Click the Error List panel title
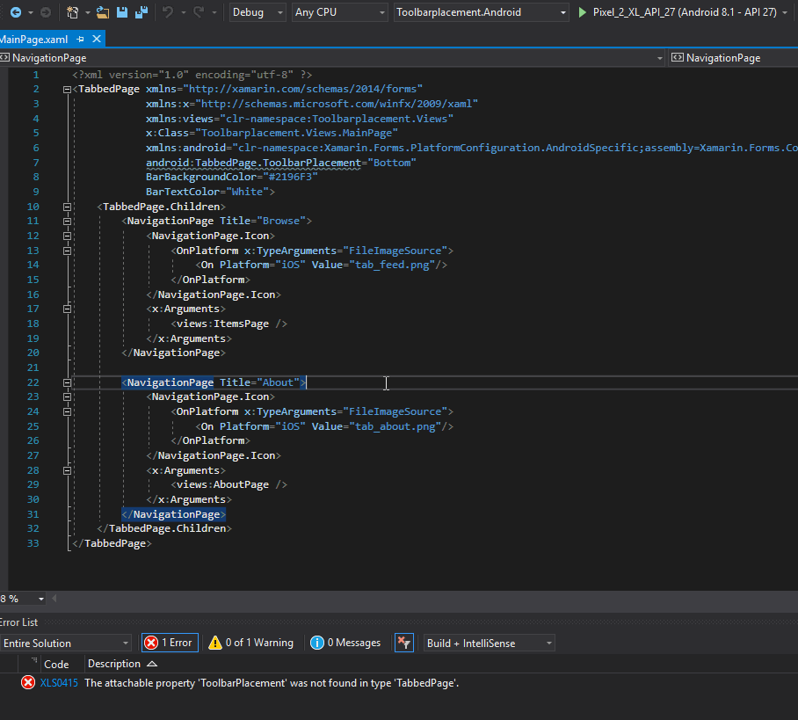The height and width of the screenshot is (720, 798). (x=18, y=622)
